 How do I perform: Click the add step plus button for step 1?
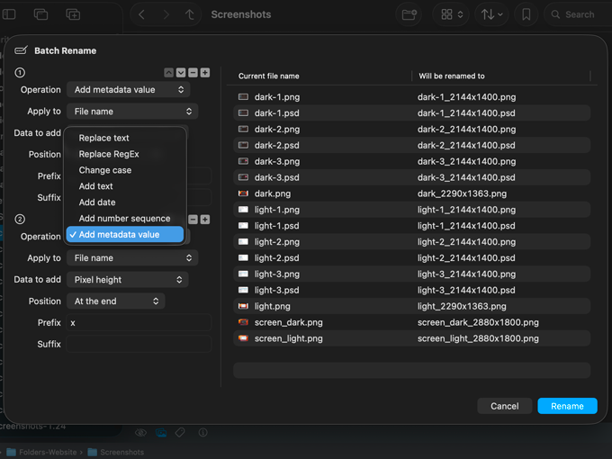coord(205,72)
